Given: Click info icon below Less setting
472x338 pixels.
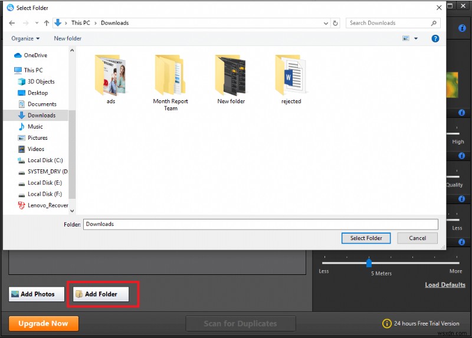Looking at the screenshot, I should point(461,242).
